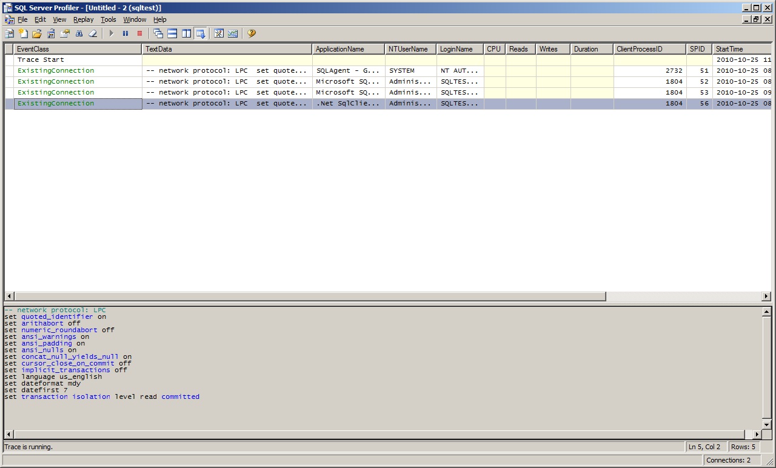The image size is (776, 468).
Task: Tile windows vertically via toolbar icon
Action: (x=186, y=33)
